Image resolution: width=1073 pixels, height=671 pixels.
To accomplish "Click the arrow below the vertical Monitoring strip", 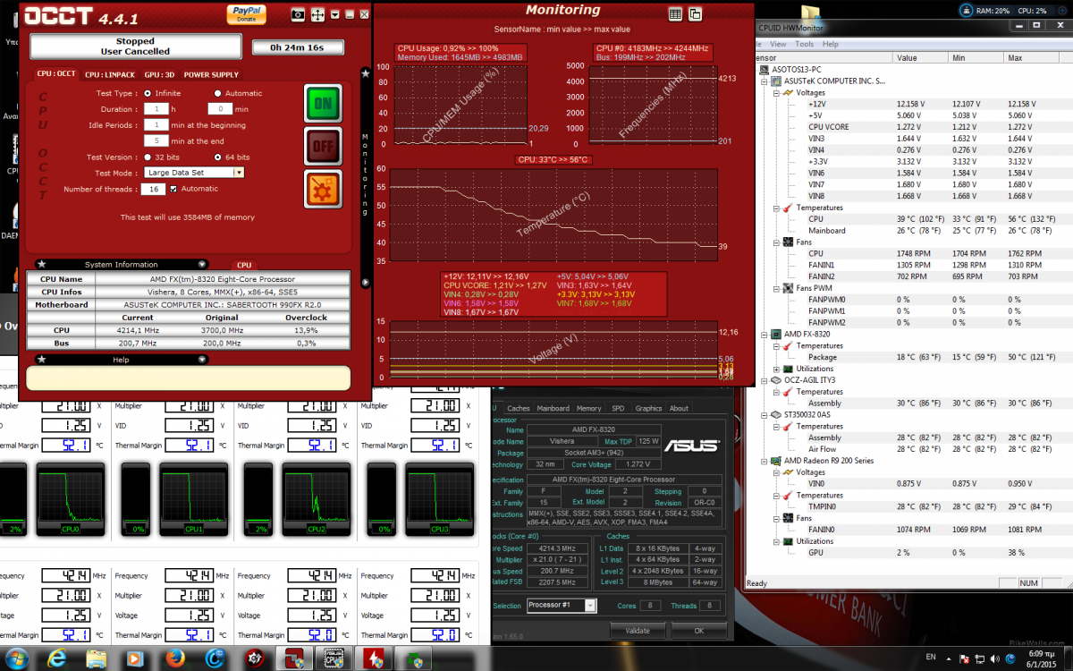I will (365, 283).
